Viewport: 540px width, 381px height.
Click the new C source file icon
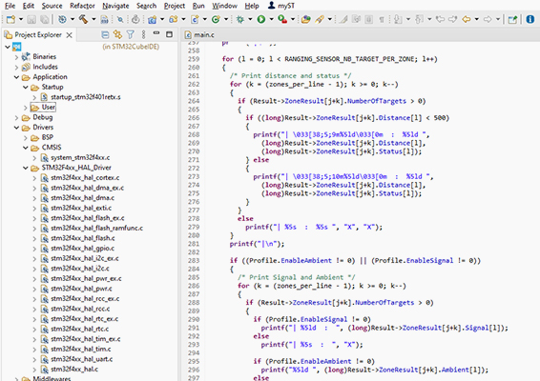[195, 20]
